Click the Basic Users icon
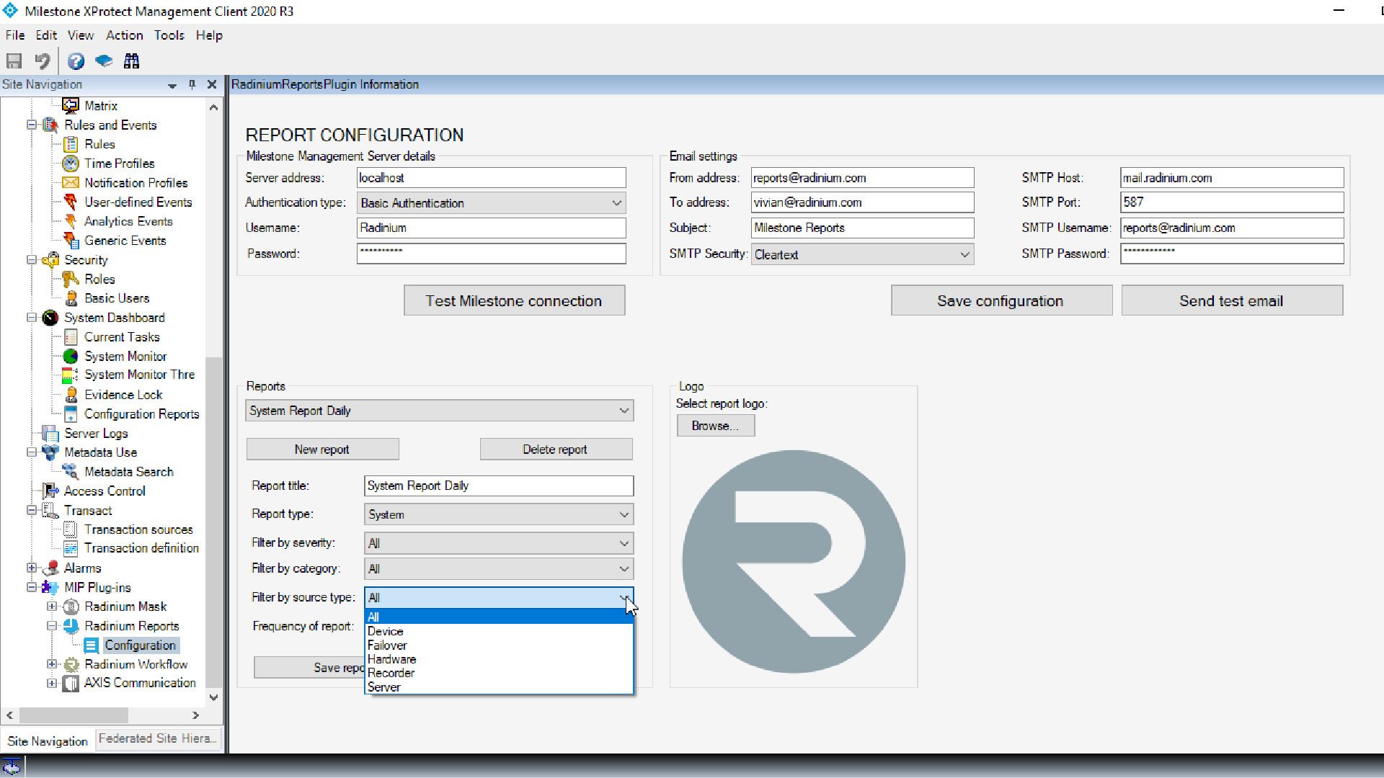 coord(71,298)
